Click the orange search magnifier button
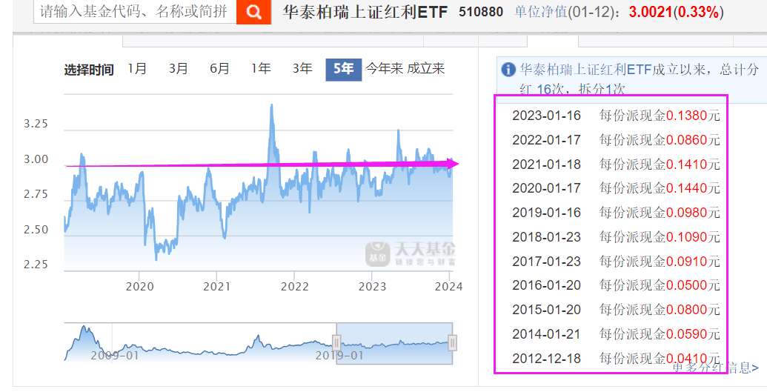 [x=253, y=12]
